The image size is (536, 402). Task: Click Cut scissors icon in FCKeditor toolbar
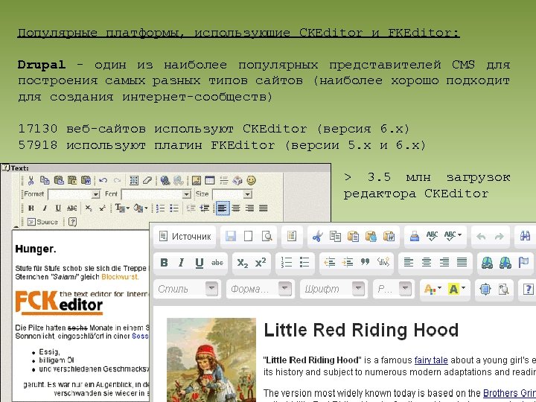point(31,180)
